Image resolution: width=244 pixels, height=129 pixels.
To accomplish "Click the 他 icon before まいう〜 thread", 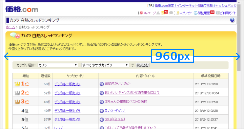I will (x=102, y=111).
